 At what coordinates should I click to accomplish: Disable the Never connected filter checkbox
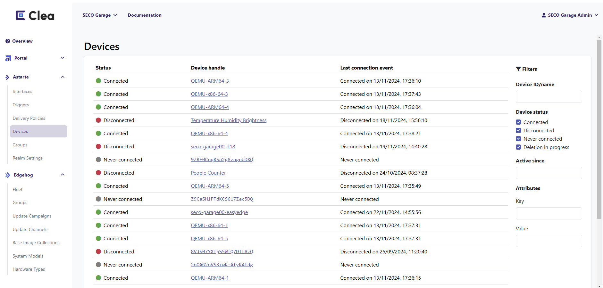tap(518, 139)
